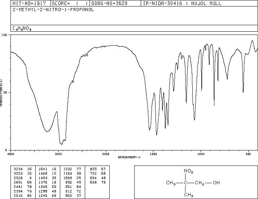This screenshot has height=199, width=258.
Task: Click the peak table row 1154 39
Action: tap(72, 173)
